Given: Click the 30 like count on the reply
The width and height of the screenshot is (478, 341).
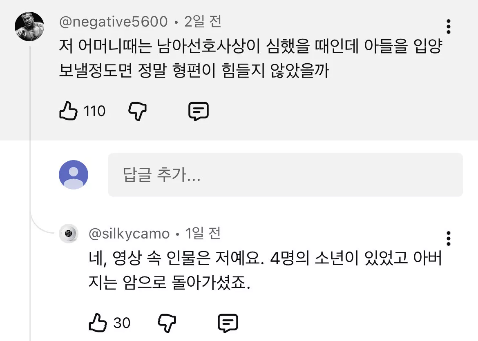Looking at the screenshot, I should (x=122, y=323).
